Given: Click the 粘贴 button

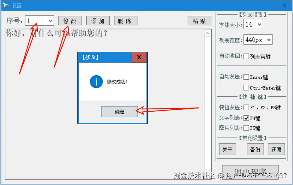Looking at the screenshot, I should (x=199, y=21).
